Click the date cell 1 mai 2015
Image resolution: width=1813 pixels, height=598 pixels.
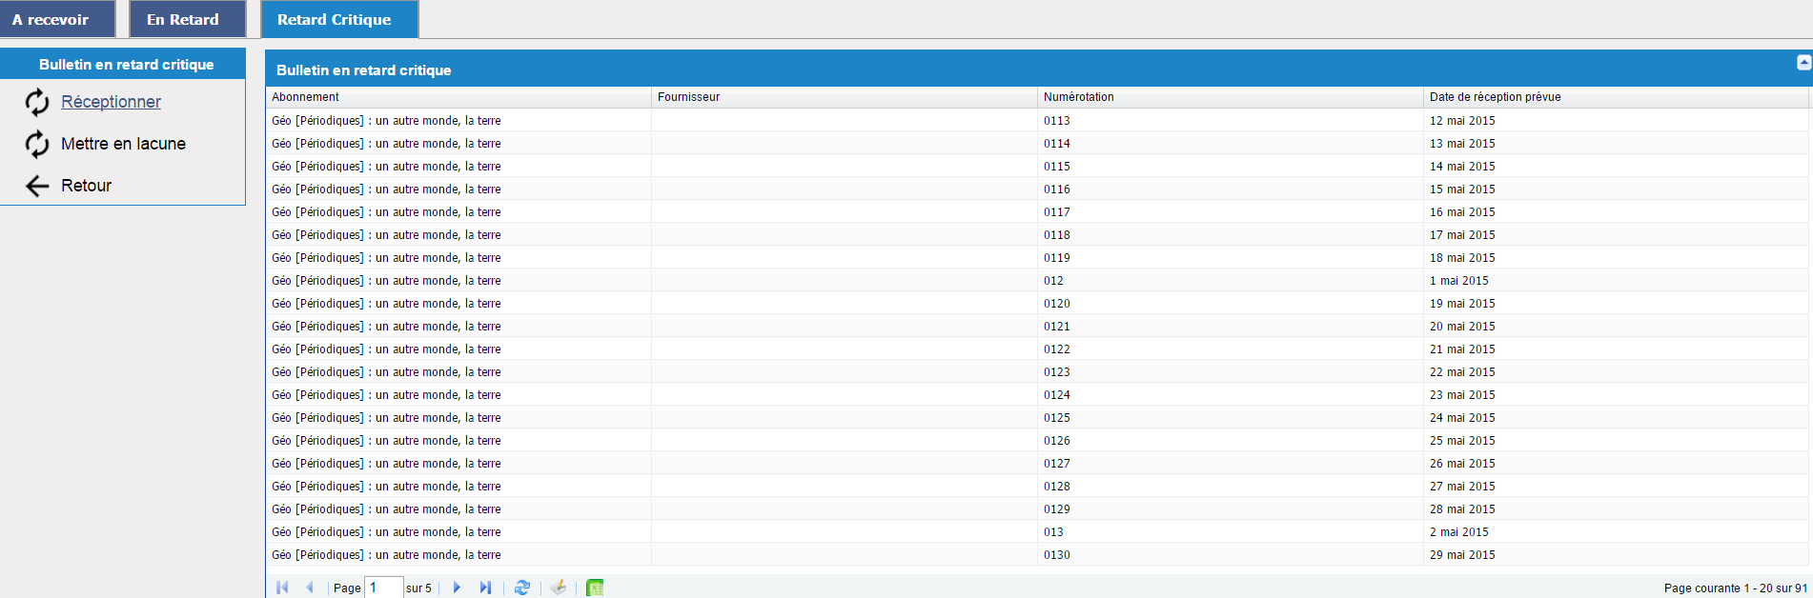click(x=1617, y=281)
